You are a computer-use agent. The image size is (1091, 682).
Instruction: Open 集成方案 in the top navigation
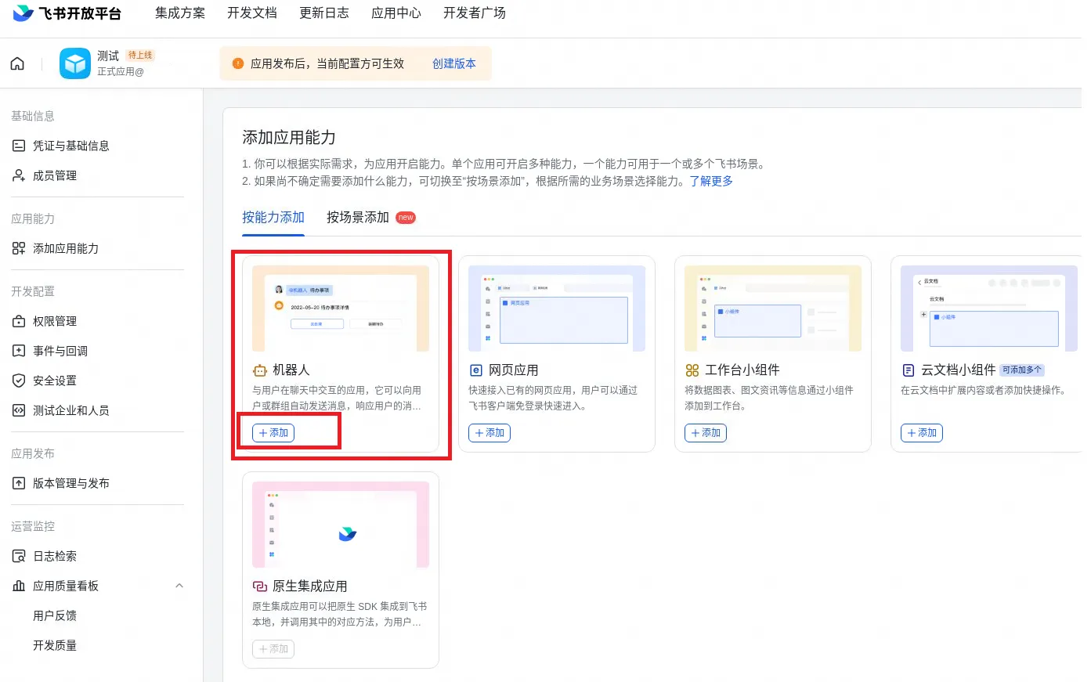click(180, 13)
